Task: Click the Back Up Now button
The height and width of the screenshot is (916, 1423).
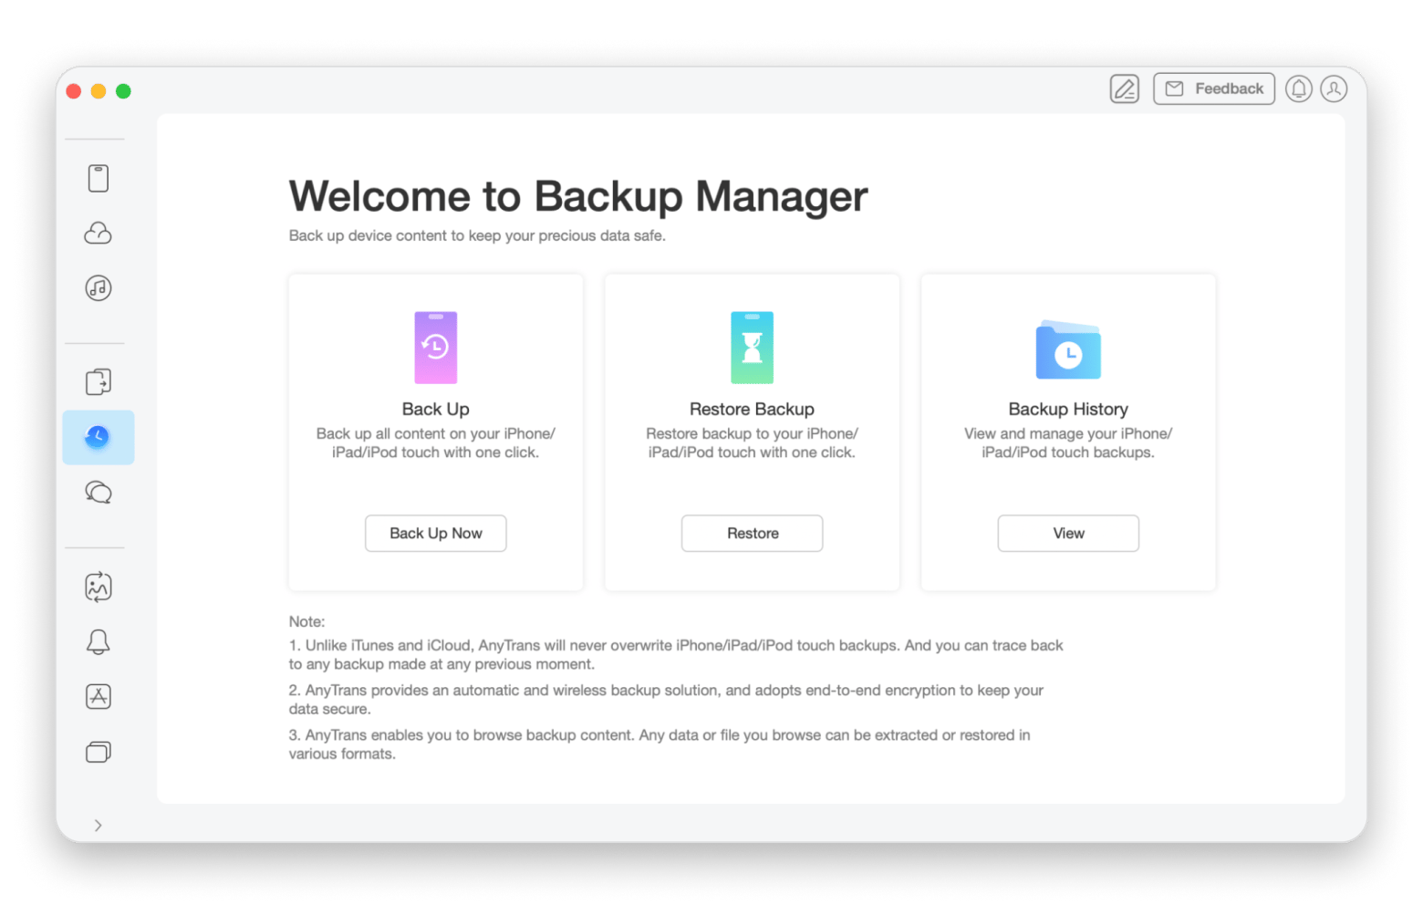Action: coord(436,534)
